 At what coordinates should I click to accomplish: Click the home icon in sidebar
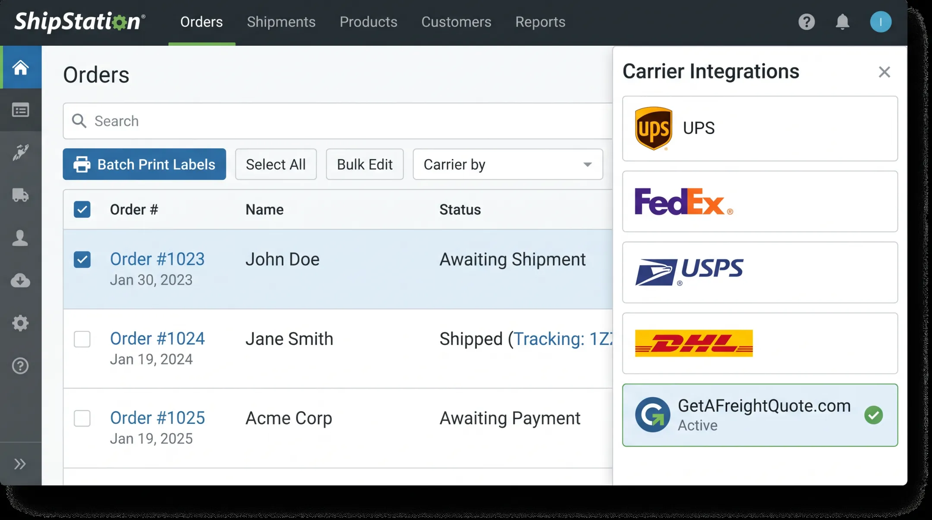point(20,67)
